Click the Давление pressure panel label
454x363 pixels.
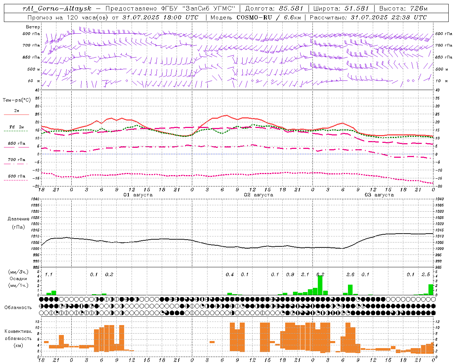18,219
